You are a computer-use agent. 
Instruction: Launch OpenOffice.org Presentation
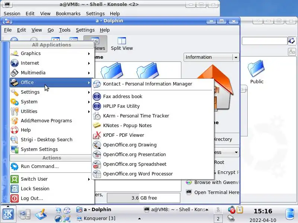pyautogui.click(x=153, y=155)
